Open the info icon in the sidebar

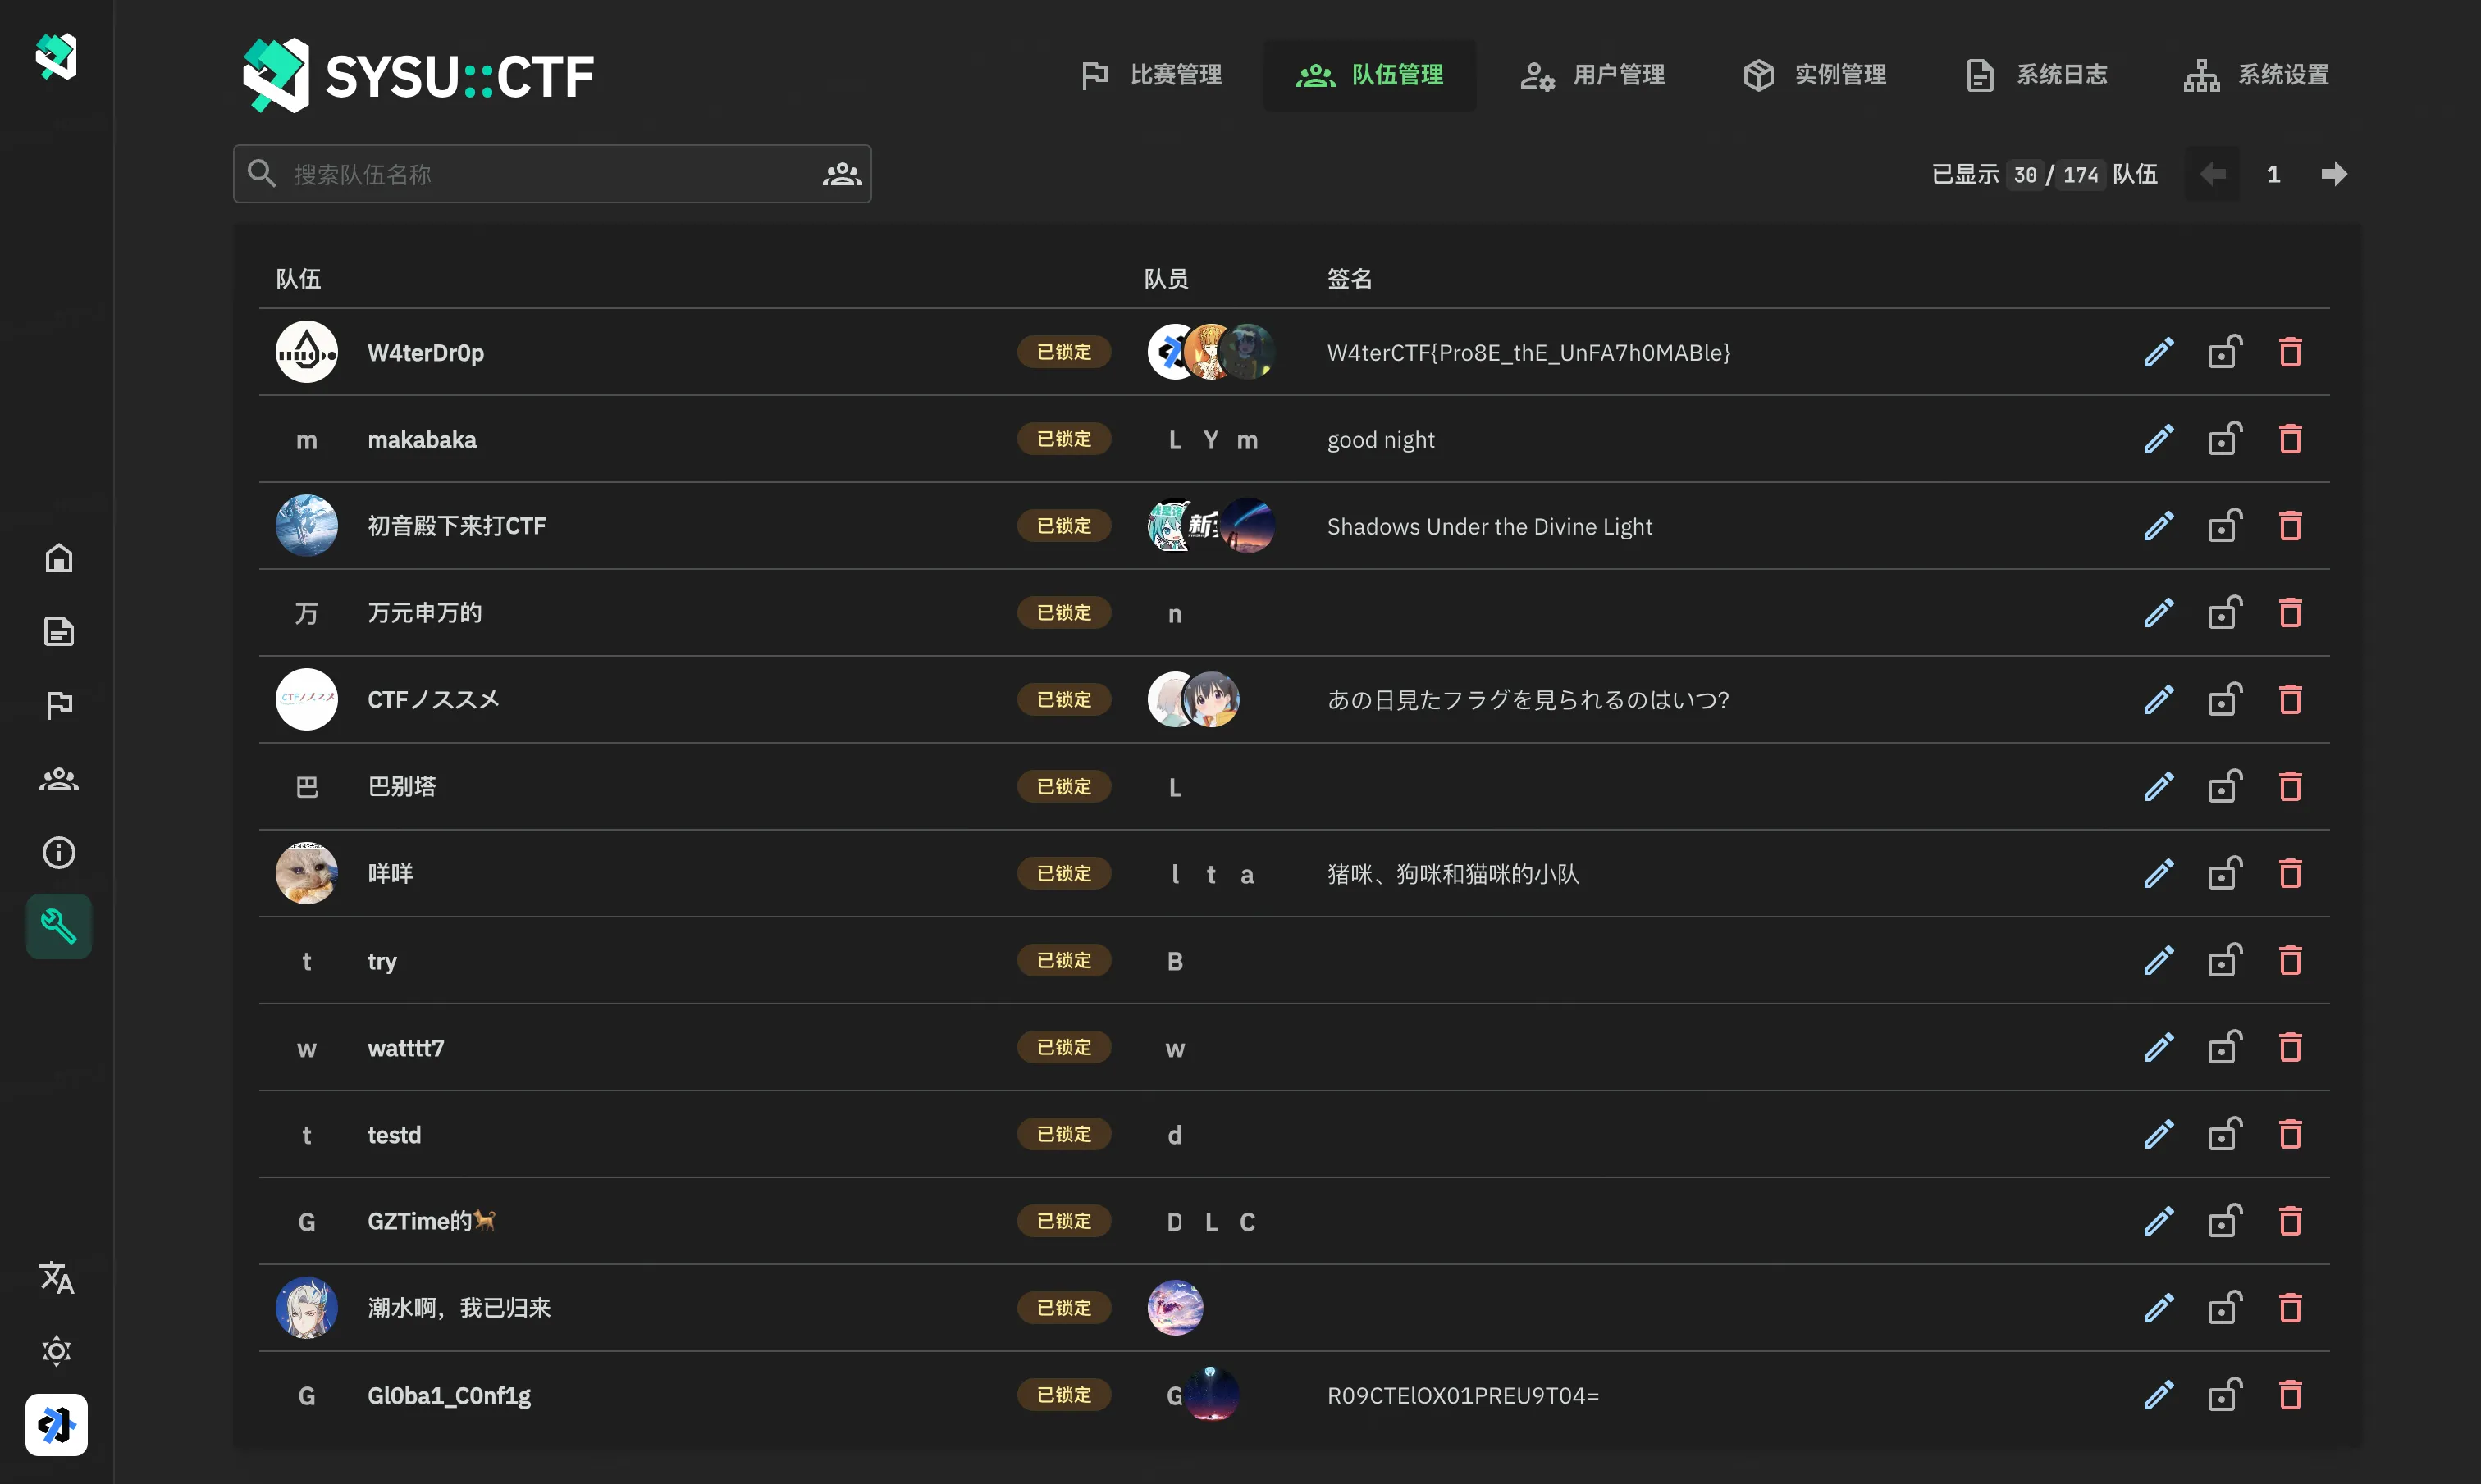click(x=58, y=852)
